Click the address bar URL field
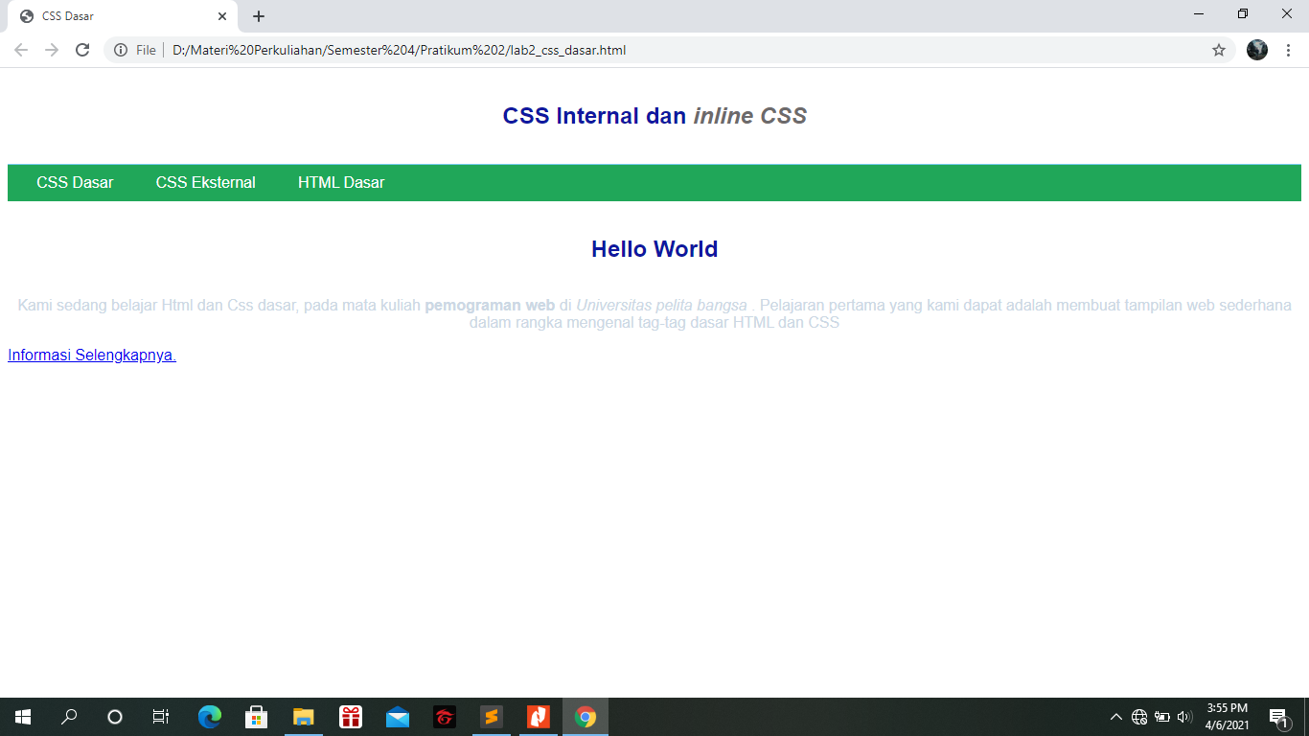 click(x=671, y=50)
